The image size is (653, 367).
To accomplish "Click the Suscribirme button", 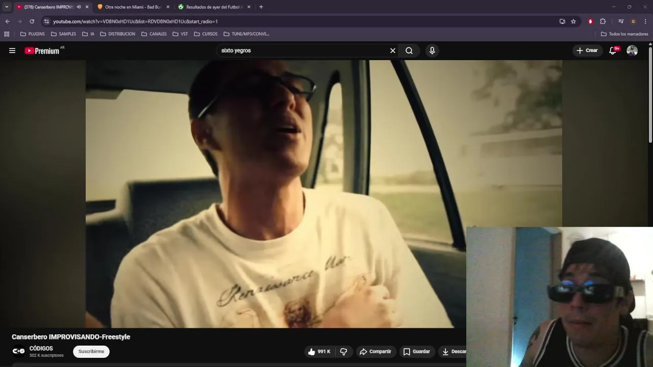I will [x=91, y=352].
